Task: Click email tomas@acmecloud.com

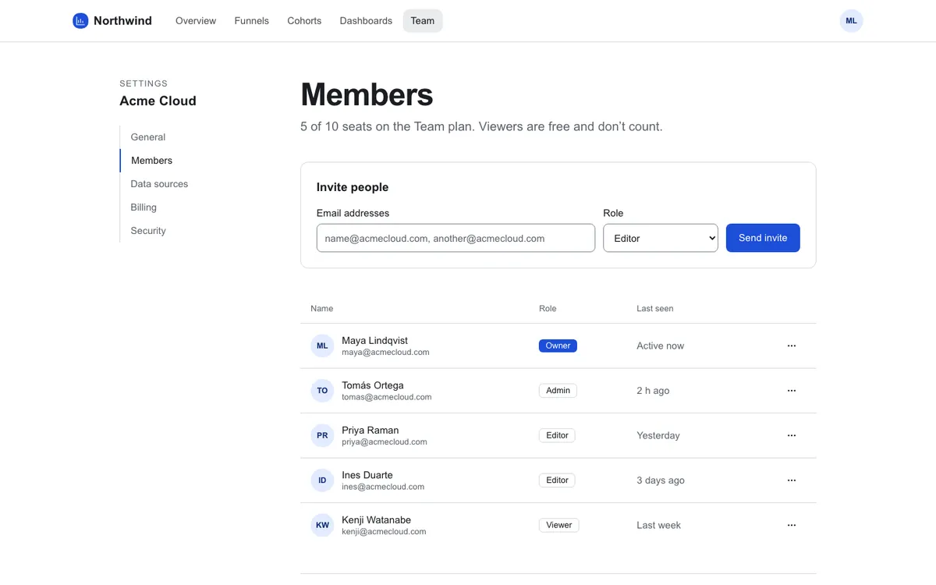Action: (x=386, y=397)
